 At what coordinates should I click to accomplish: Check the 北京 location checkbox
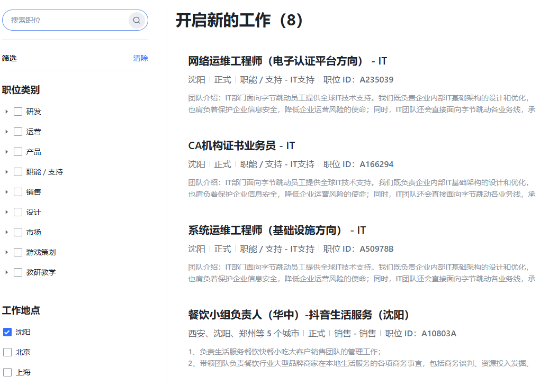click(7, 352)
